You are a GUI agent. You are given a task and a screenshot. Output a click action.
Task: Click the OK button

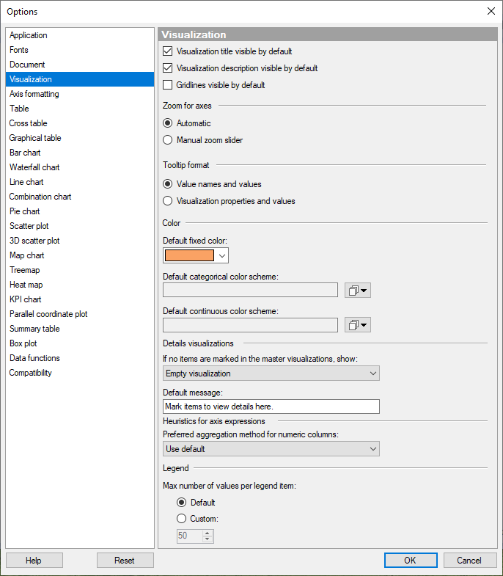(410, 561)
